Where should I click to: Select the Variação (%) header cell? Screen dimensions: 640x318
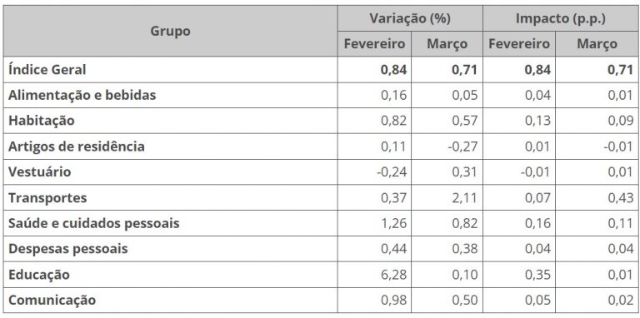coord(410,18)
